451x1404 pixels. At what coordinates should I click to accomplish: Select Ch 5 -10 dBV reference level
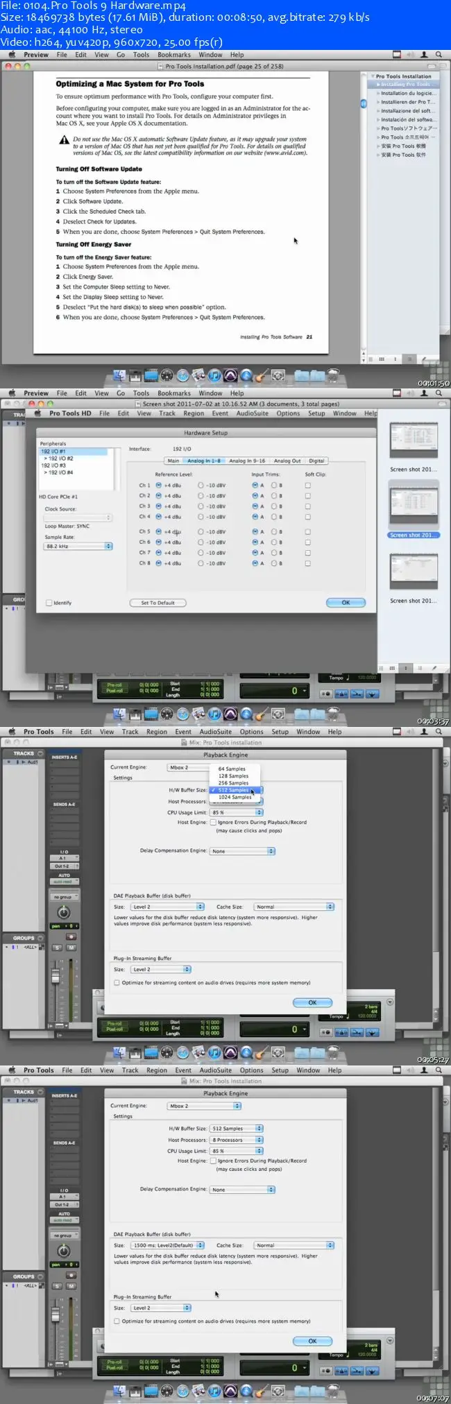tap(201, 532)
